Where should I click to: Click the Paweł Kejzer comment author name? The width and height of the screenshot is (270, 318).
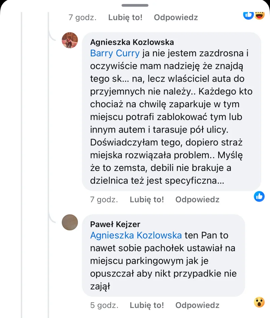coord(115,224)
